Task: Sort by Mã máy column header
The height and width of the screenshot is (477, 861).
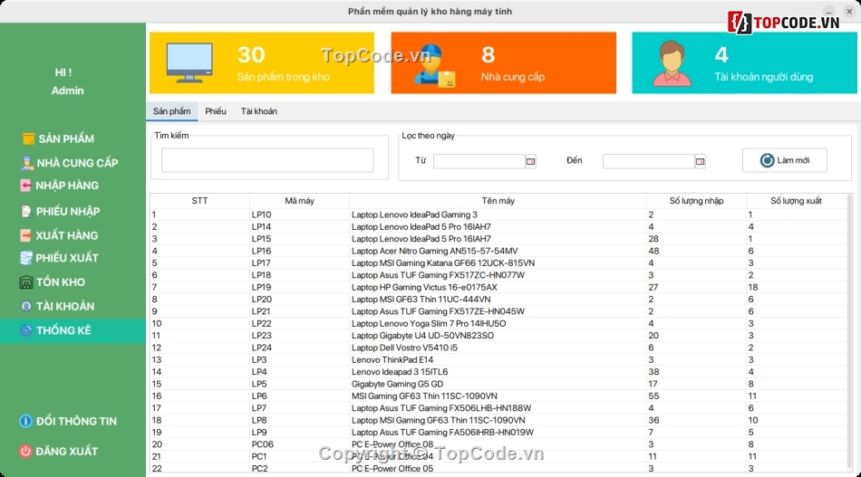Action: (x=299, y=201)
